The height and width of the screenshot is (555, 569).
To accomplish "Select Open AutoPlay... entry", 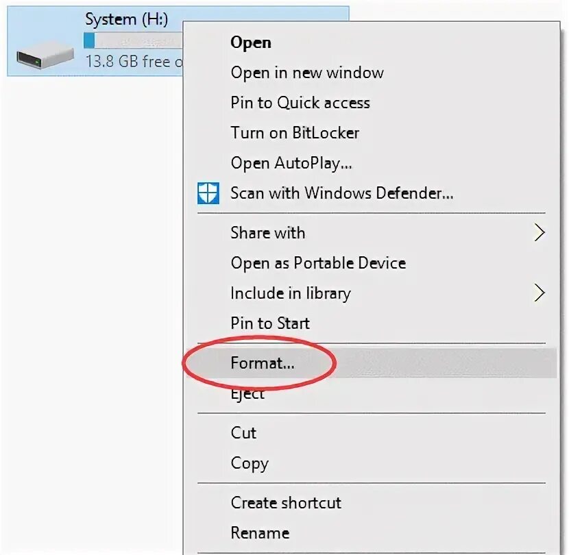I will click(x=291, y=163).
